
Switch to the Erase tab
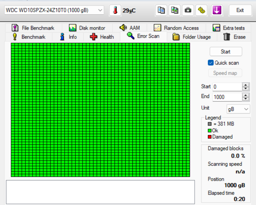[x=235, y=37]
